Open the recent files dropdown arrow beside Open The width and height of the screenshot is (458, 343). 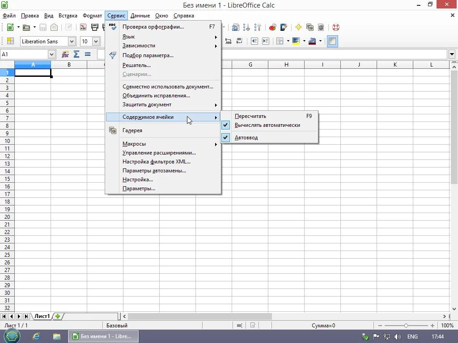tap(34, 27)
